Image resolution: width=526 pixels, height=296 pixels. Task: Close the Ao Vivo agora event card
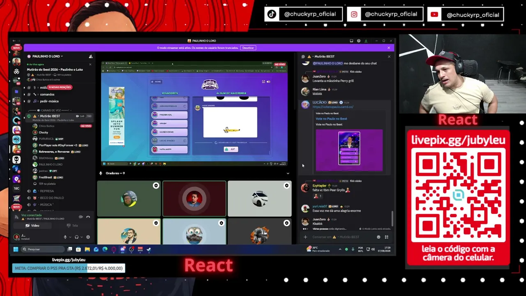pyautogui.click(x=90, y=64)
